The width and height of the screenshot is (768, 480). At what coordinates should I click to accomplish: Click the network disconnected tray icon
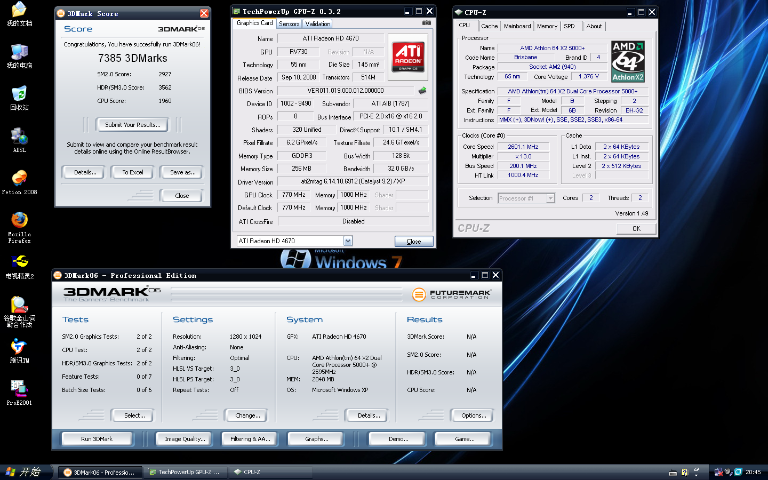[718, 472]
